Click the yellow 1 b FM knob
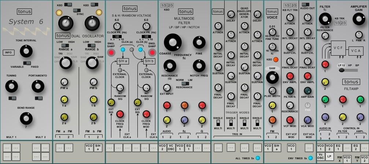The width and height of the screenshot is (369, 164). tap(94, 99)
